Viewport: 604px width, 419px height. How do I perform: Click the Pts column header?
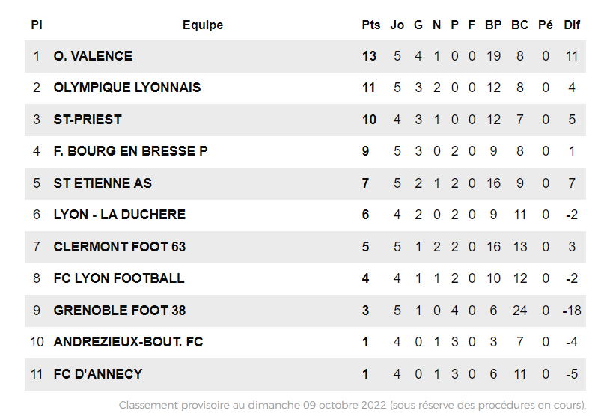[370, 25]
